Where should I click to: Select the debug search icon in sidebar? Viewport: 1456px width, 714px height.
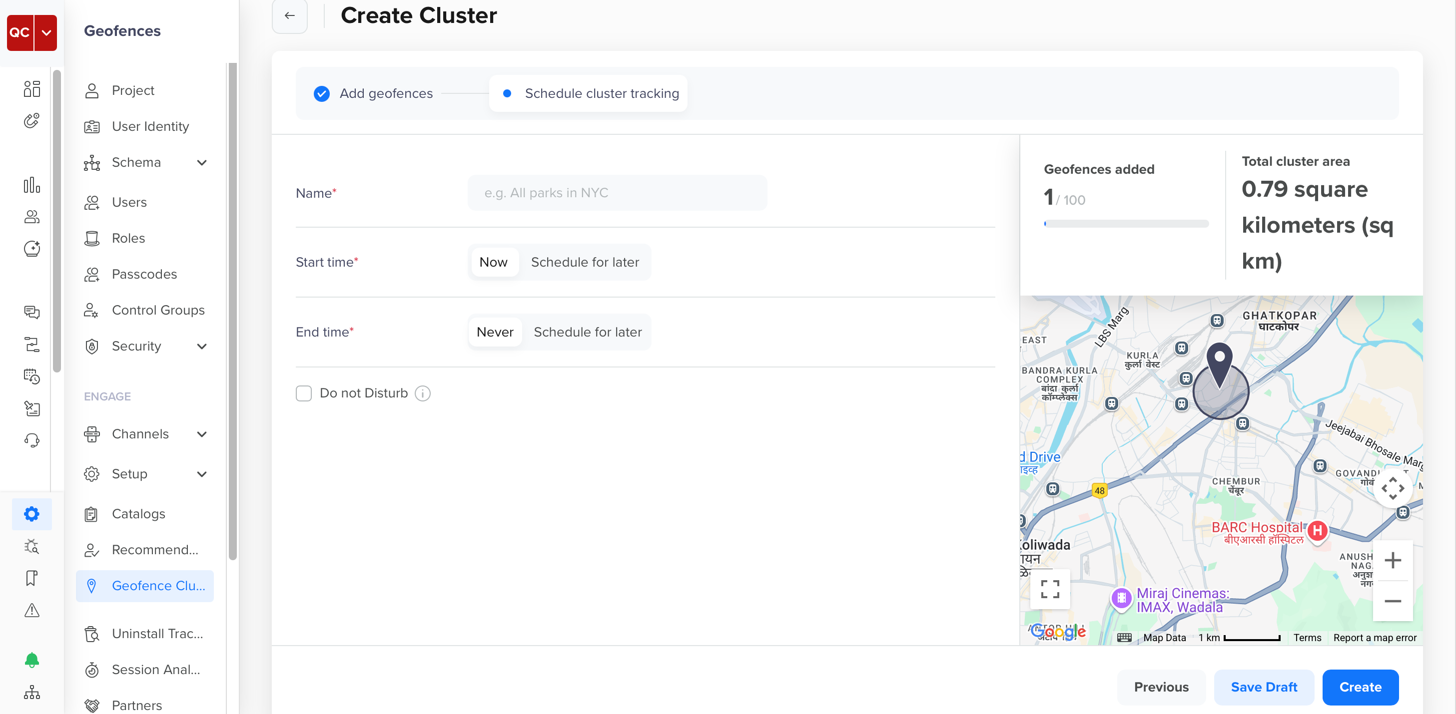pos(31,546)
